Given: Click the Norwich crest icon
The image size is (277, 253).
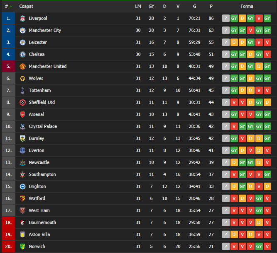Looking at the screenshot, I should [x=22, y=246].
